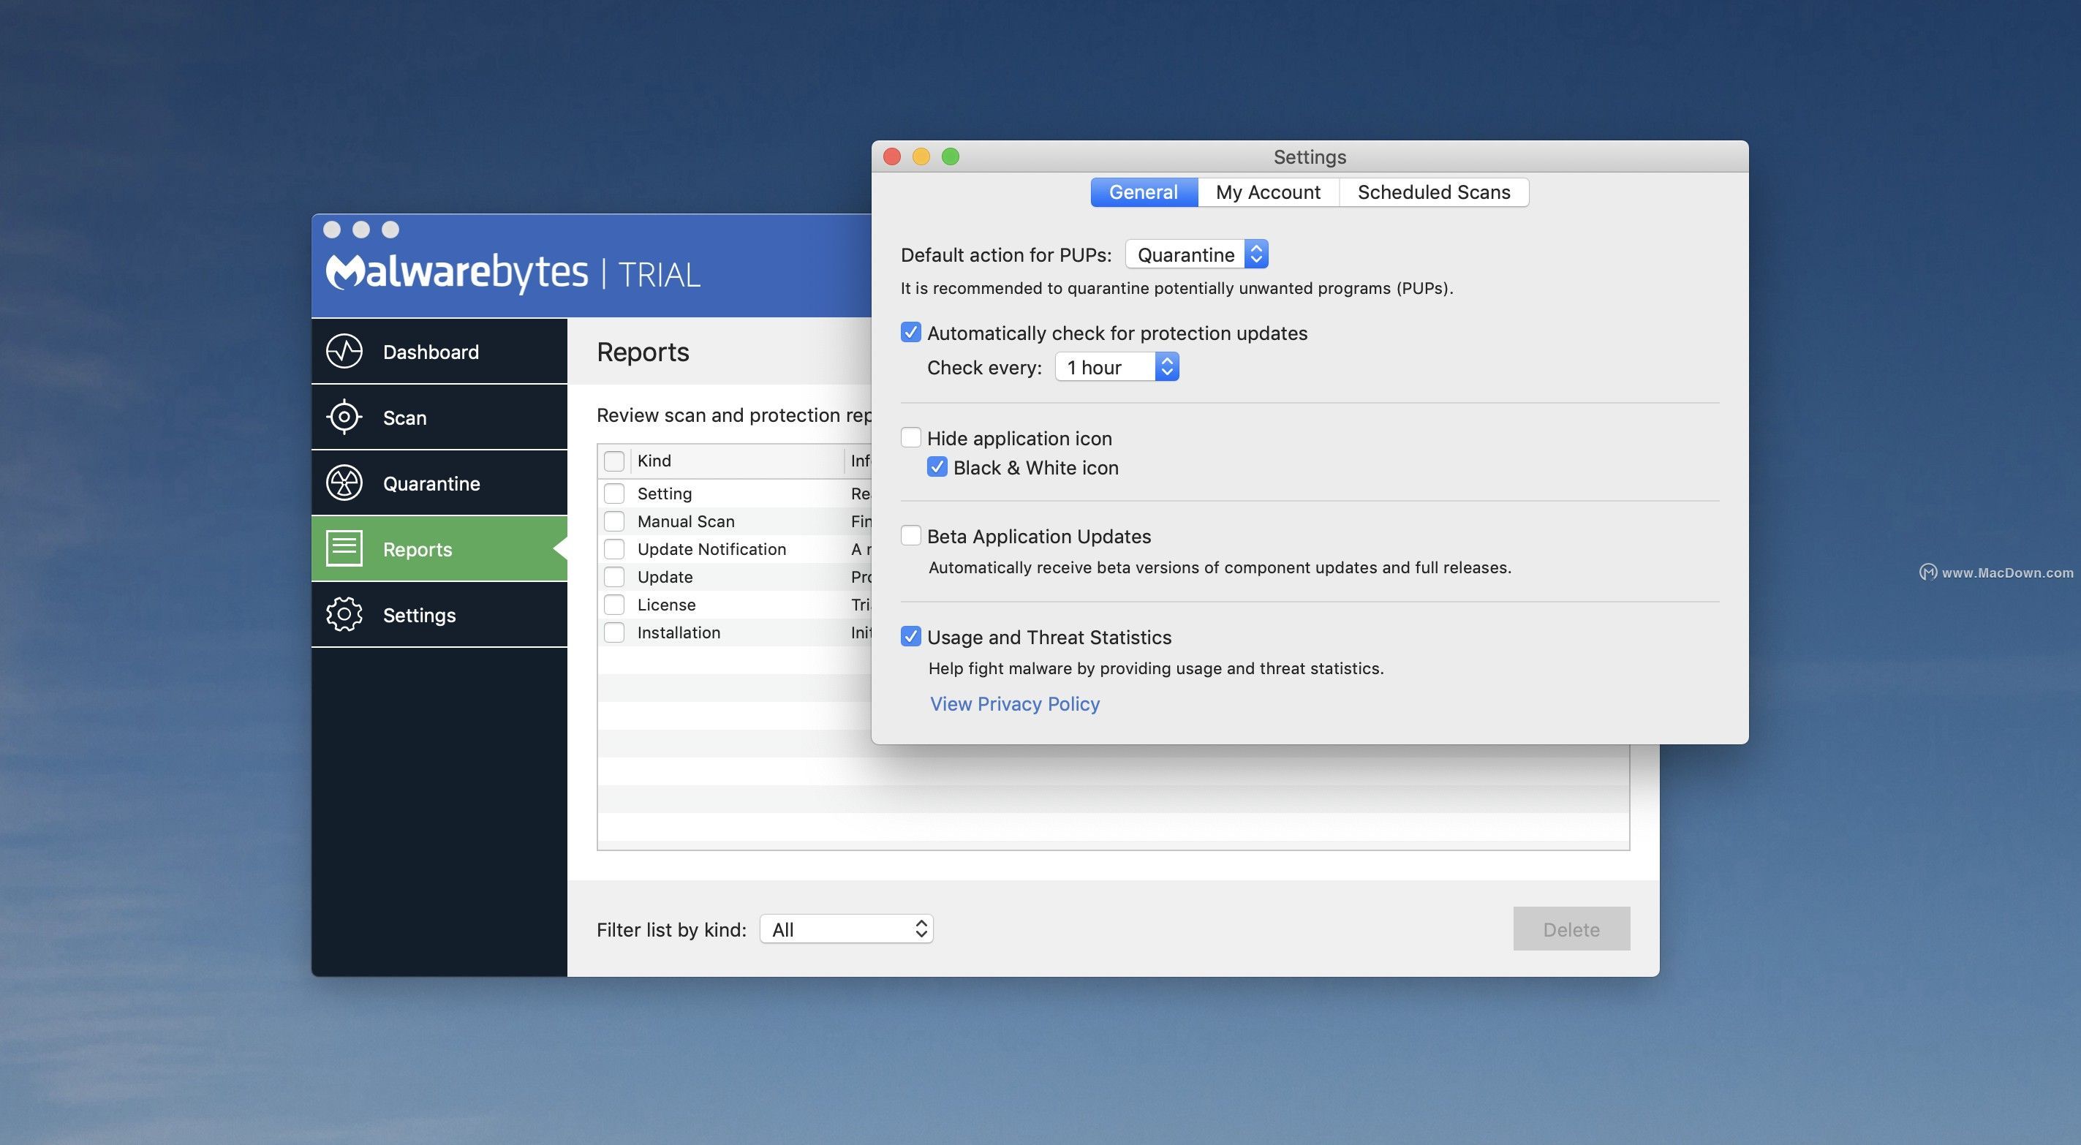Switch to the General tab
2081x1145 pixels.
pyautogui.click(x=1144, y=192)
